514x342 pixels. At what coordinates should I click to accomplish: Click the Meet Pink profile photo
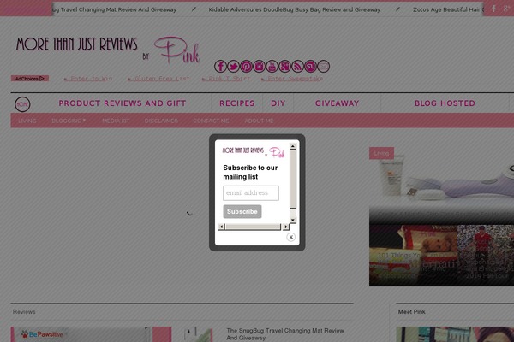[x=455, y=334]
